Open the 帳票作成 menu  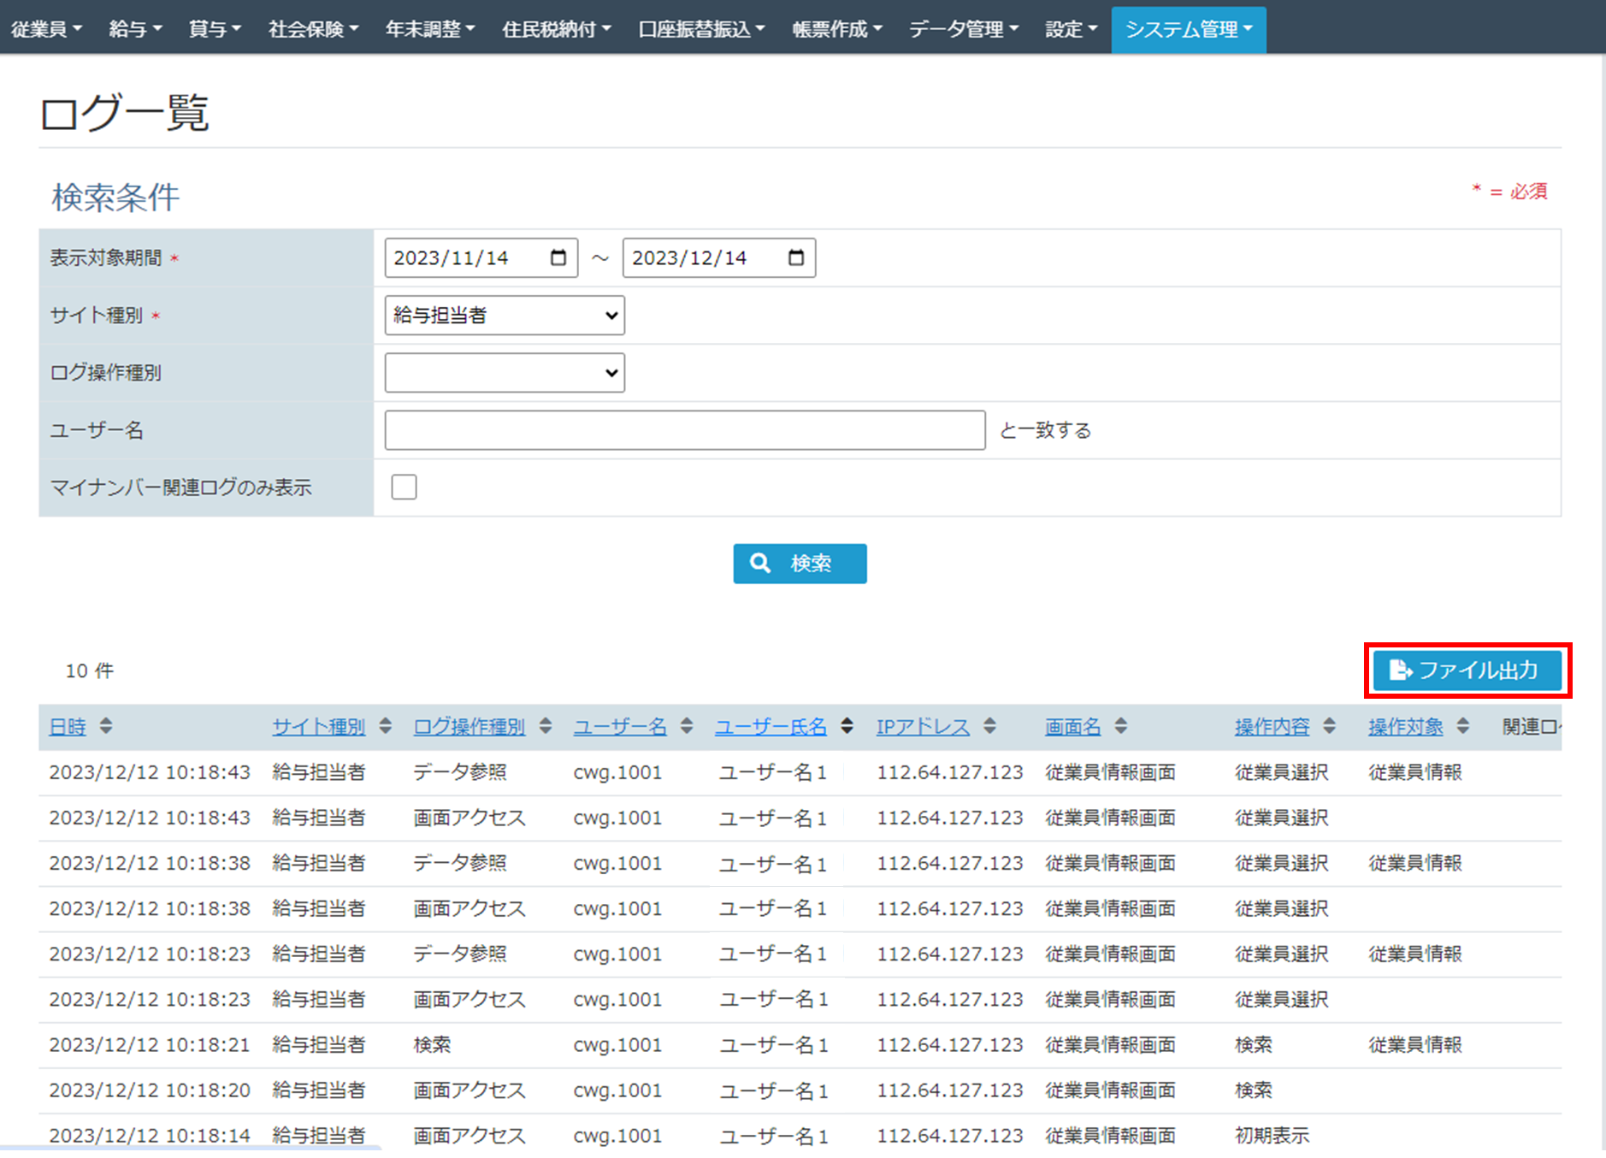837,29
